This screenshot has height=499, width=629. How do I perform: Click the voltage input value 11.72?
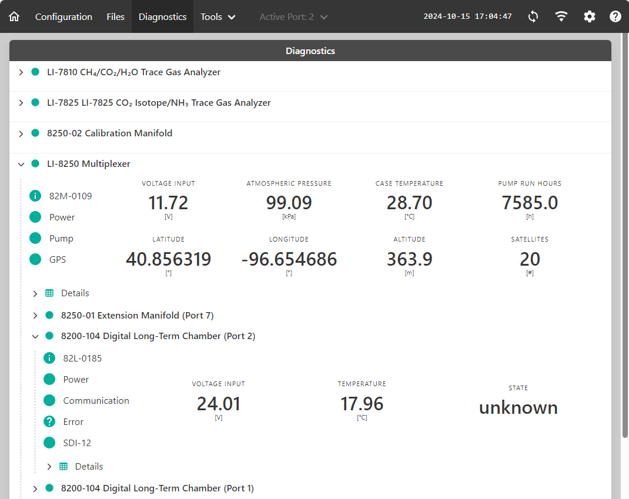(x=168, y=203)
